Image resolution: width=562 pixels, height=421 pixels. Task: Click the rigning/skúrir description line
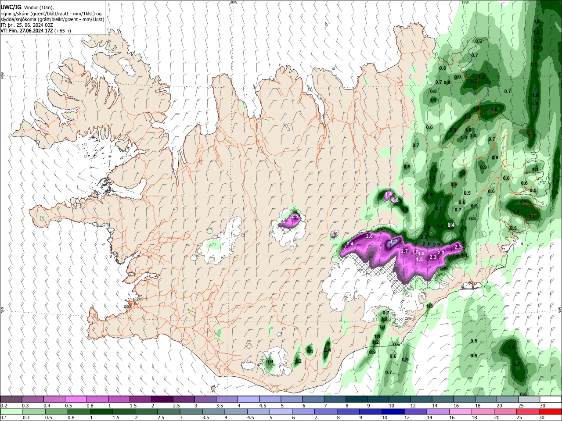(51, 14)
